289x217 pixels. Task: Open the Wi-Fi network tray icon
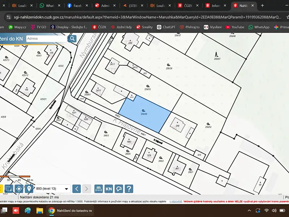[x=266, y=210]
